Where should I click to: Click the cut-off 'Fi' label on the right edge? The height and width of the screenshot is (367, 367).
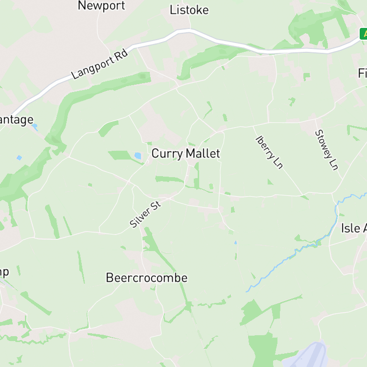tap(363, 73)
